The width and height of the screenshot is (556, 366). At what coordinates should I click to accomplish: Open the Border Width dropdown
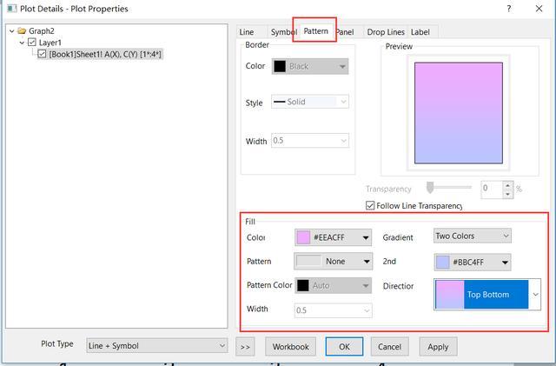point(310,141)
